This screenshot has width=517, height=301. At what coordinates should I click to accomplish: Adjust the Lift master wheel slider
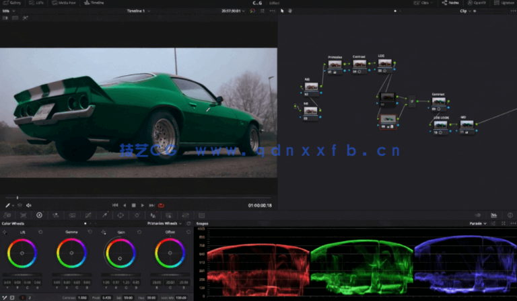tap(22, 275)
